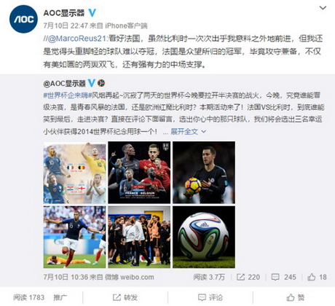Open the Brazuca football thumbnail
The height and width of the screenshot is (306, 335).
point(204,237)
